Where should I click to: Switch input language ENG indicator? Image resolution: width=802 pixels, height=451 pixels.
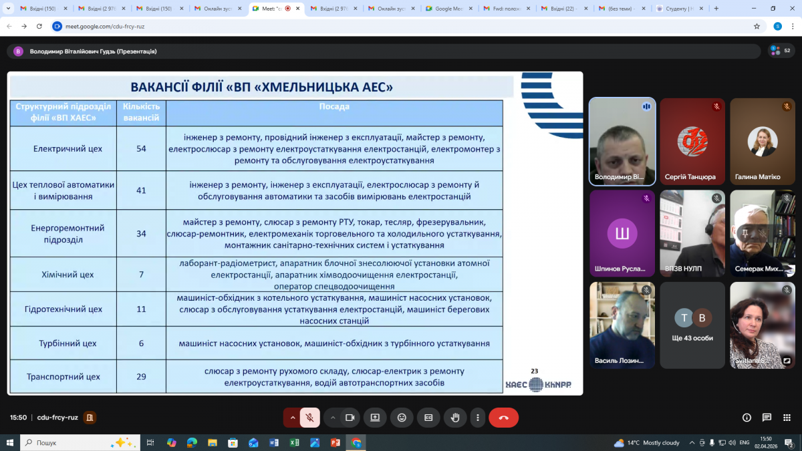tap(744, 442)
